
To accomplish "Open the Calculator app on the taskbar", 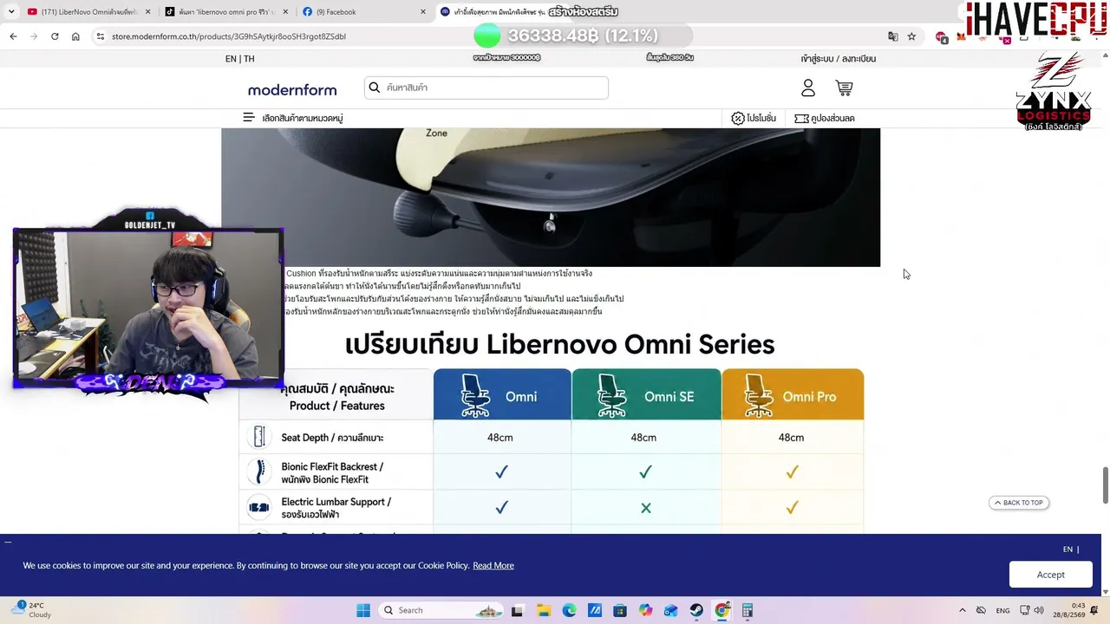I will coord(747,610).
